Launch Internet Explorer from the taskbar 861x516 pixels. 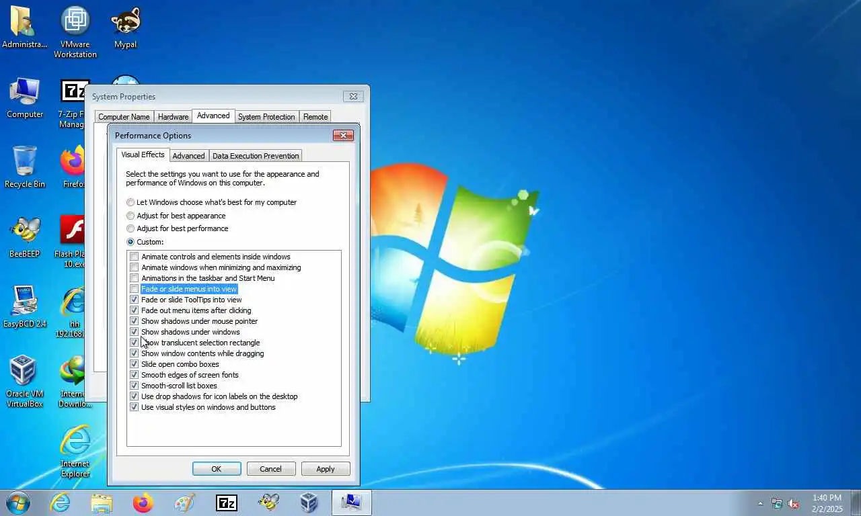tap(60, 503)
